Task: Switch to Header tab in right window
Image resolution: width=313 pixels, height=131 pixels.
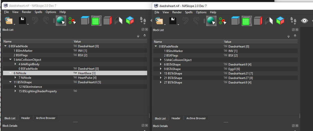Action: pos(176,118)
